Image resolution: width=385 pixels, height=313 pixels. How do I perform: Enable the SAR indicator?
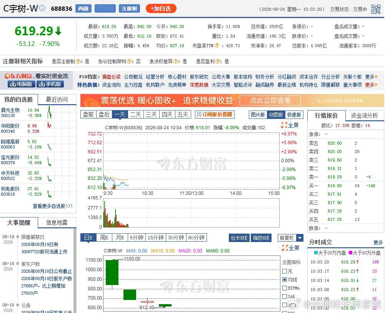285,297
